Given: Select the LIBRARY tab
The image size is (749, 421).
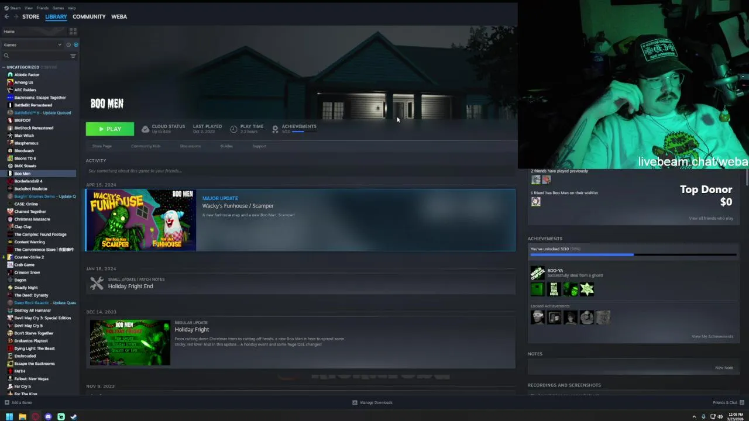Looking at the screenshot, I should pyautogui.click(x=56, y=16).
